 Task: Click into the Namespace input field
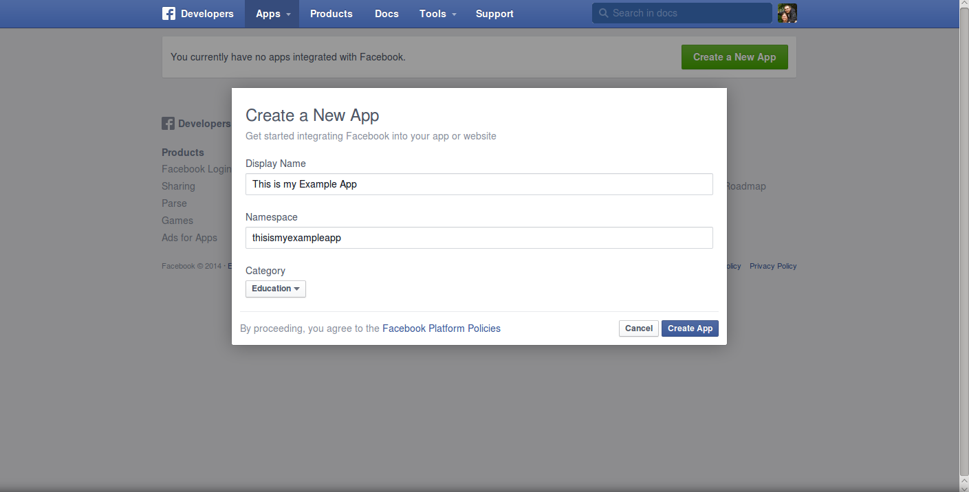point(479,238)
